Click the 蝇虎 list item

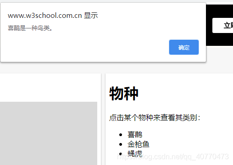(135, 154)
